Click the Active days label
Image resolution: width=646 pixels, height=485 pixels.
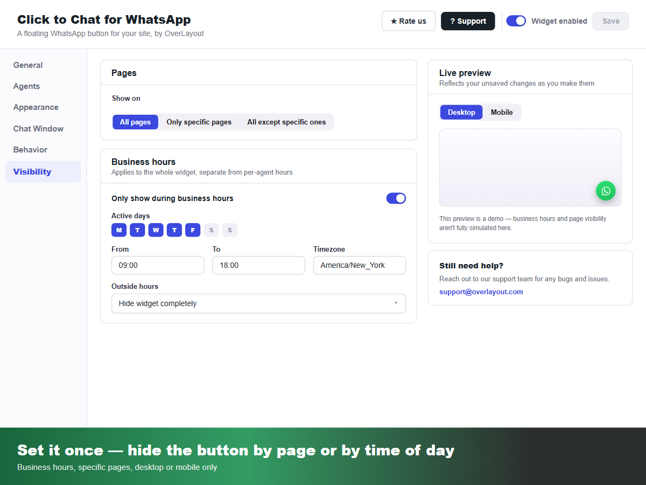point(131,216)
